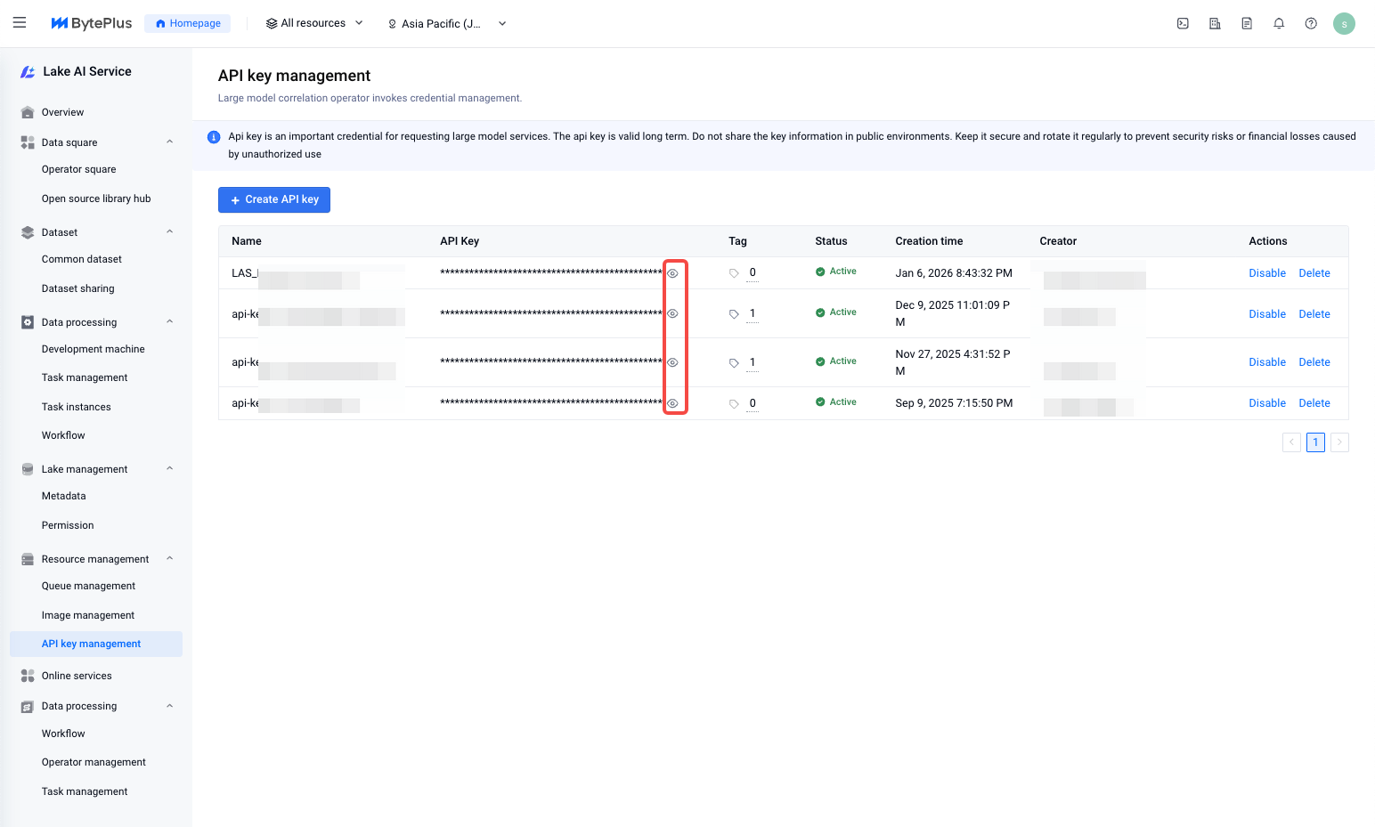Click the notification bell icon
The image size is (1375, 827).
coord(1279,24)
